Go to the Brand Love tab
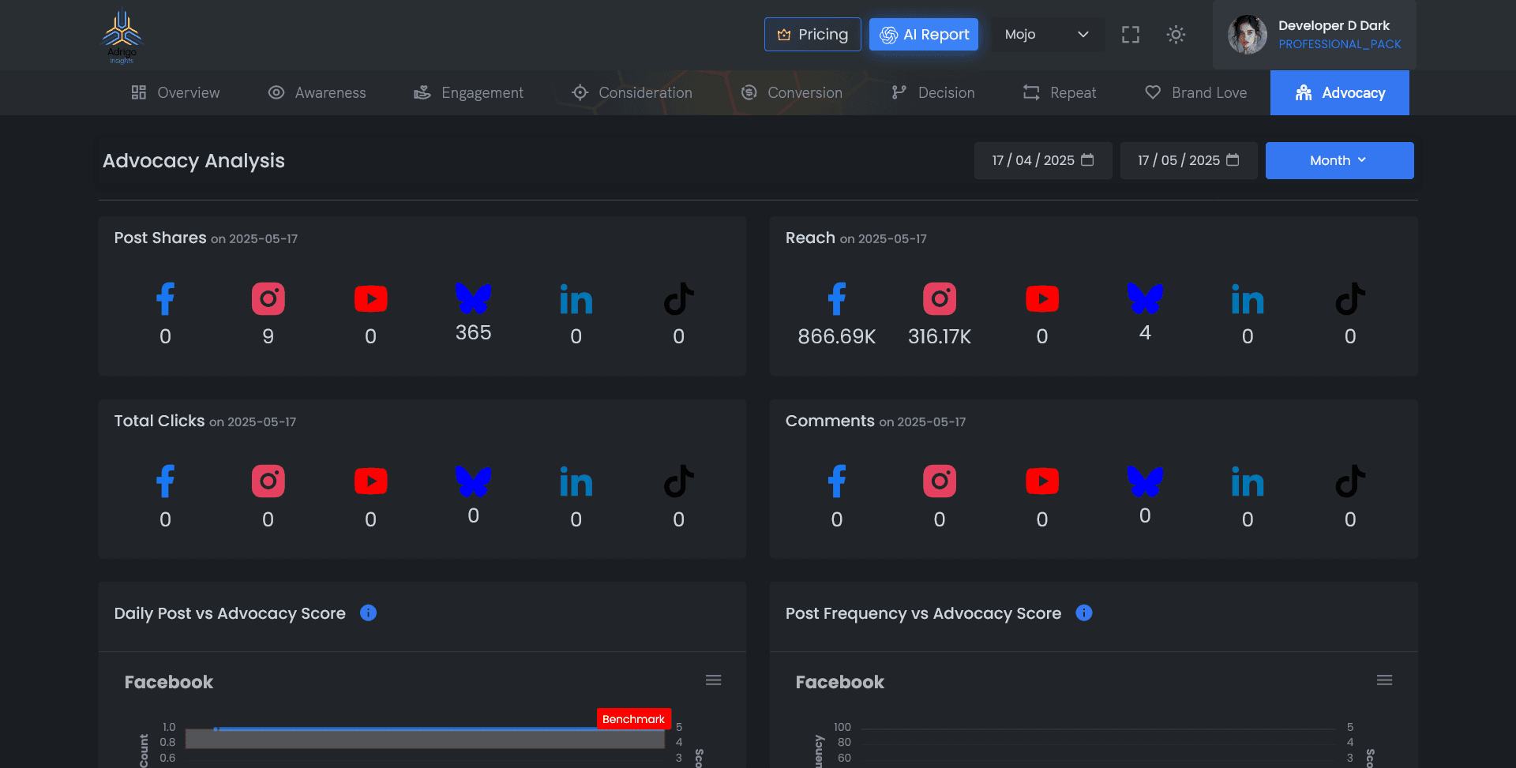 click(x=1196, y=93)
